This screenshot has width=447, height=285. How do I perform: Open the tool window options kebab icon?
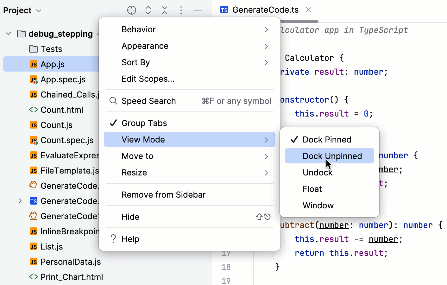(x=181, y=10)
